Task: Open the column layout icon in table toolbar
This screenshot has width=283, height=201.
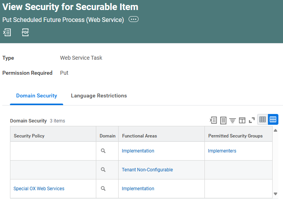Action: click(242, 120)
